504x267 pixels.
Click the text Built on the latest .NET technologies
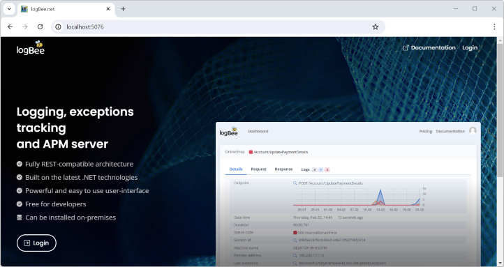(x=82, y=178)
